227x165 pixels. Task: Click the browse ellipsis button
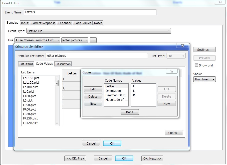[93, 40]
